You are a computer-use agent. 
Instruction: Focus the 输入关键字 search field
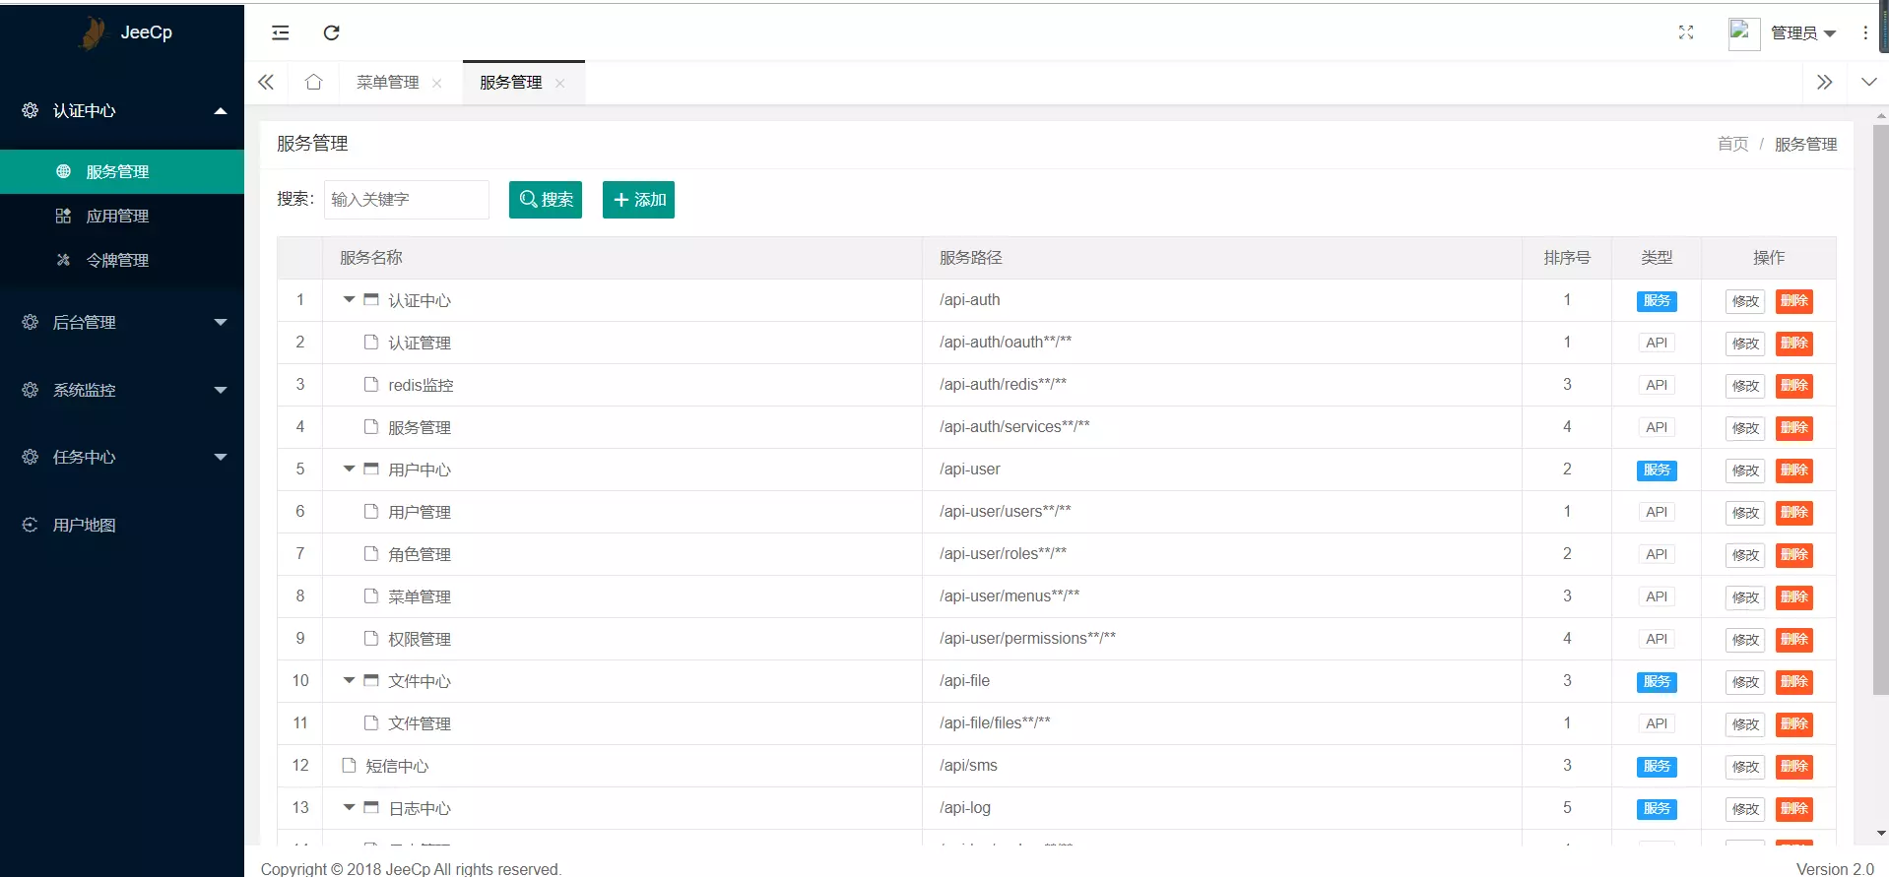406,200
